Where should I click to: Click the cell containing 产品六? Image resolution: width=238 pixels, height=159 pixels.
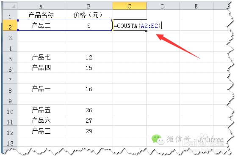(41, 120)
